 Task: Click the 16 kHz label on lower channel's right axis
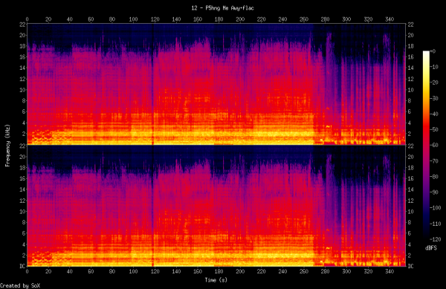410,178
